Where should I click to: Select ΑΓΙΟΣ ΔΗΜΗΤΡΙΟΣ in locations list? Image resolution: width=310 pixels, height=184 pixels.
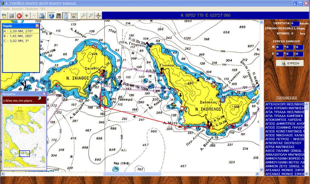point(285,124)
